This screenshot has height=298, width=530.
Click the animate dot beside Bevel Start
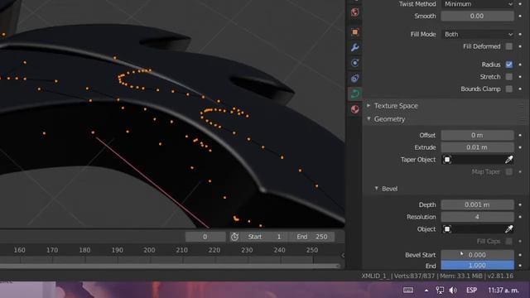[x=520, y=255]
